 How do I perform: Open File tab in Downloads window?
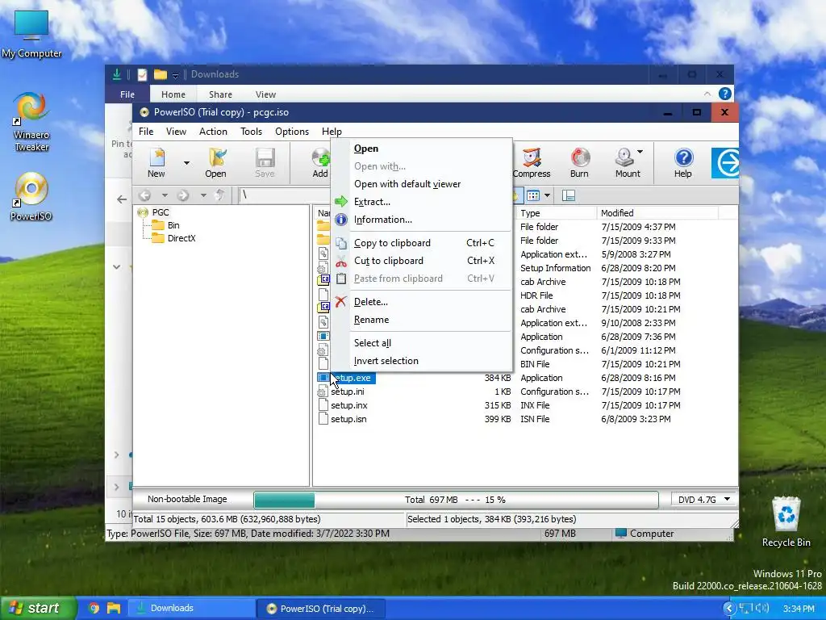[x=127, y=94]
